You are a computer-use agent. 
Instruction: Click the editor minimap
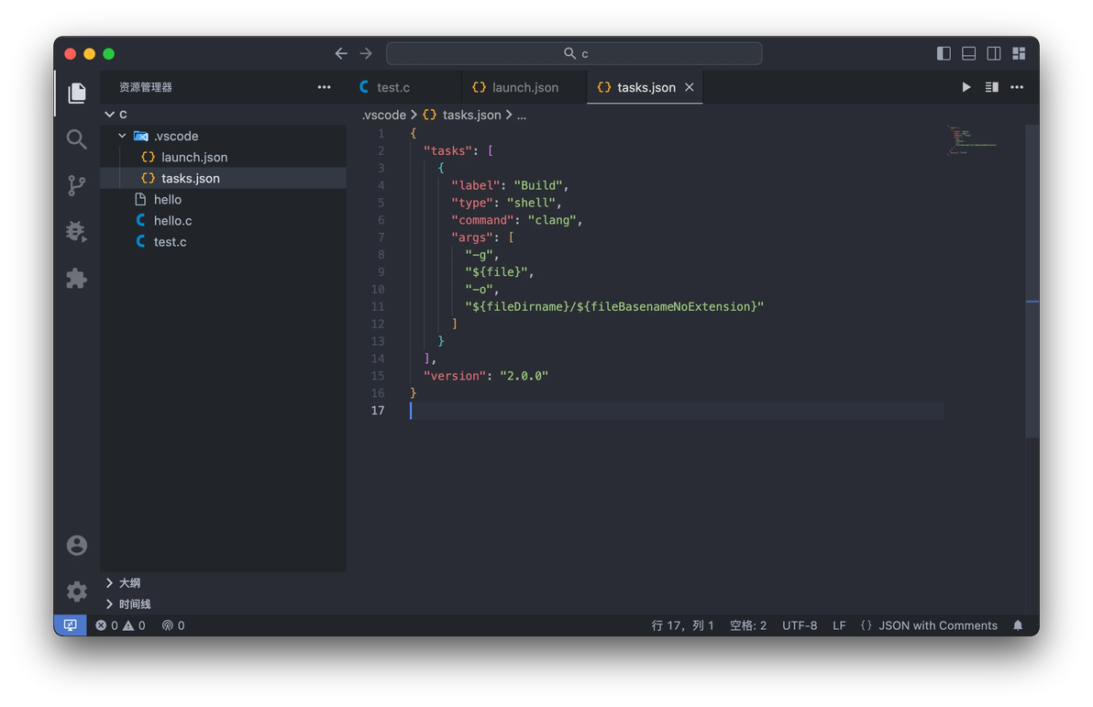click(972, 139)
